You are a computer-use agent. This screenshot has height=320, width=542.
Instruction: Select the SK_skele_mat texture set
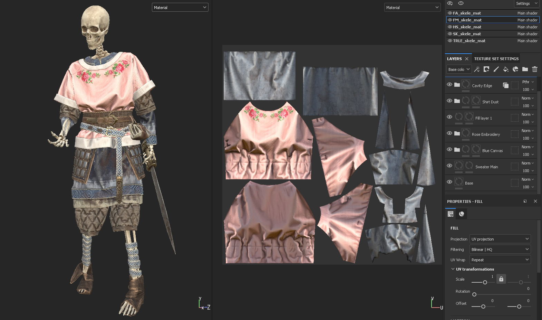[493, 34]
